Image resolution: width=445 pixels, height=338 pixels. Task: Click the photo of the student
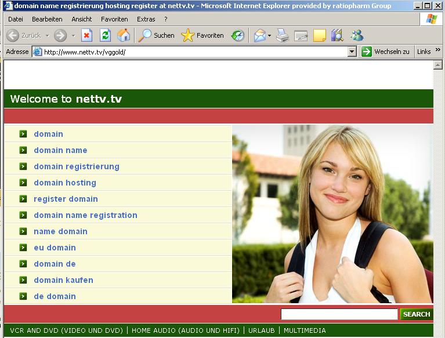pyautogui.click(x=332, y=214)
